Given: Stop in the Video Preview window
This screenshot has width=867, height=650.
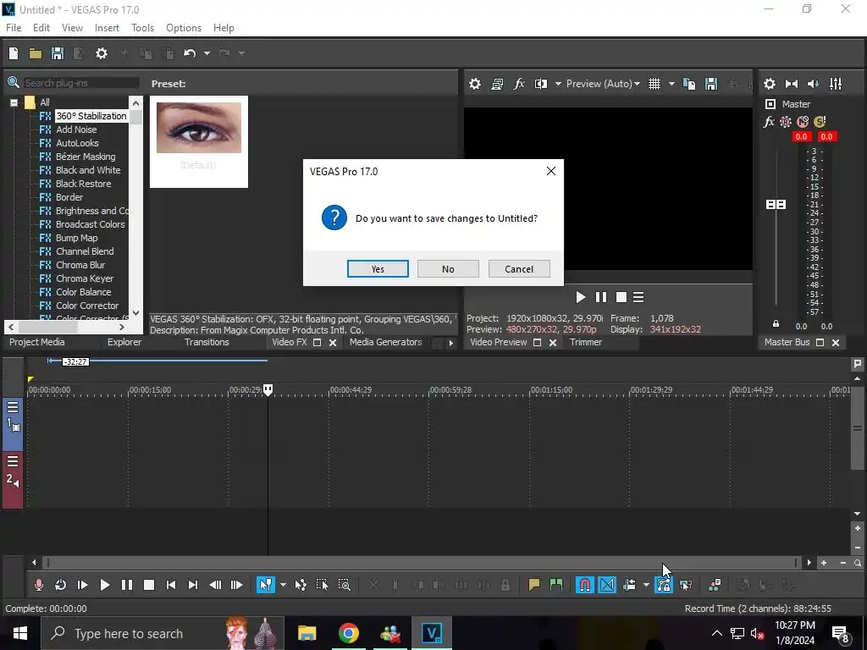Looking at the screenshot, I should 621,297.
